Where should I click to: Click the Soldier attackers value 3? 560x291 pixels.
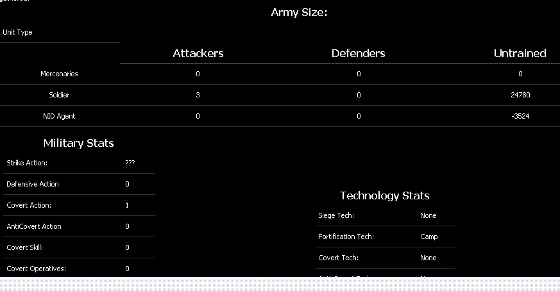(x=198, y=95)
